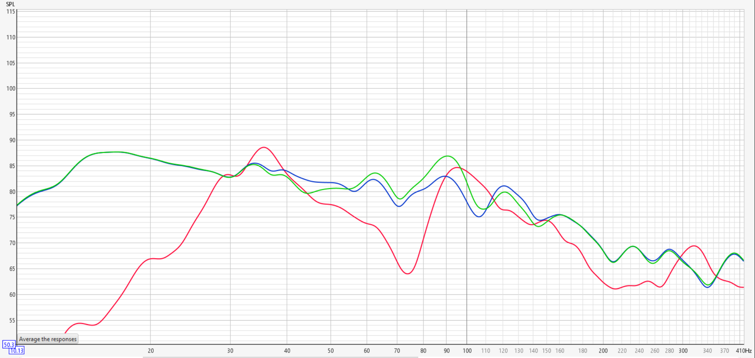The width and height of the screenshot is (755, 358).
Task: Click the 300 label on frequency axis
Action: 683,351
